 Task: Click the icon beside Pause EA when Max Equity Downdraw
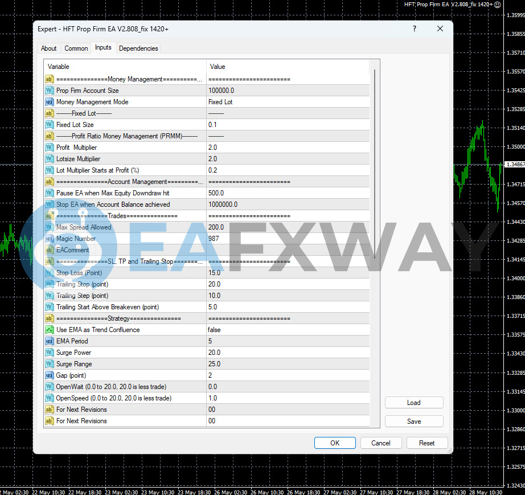(x=49, y=193)
